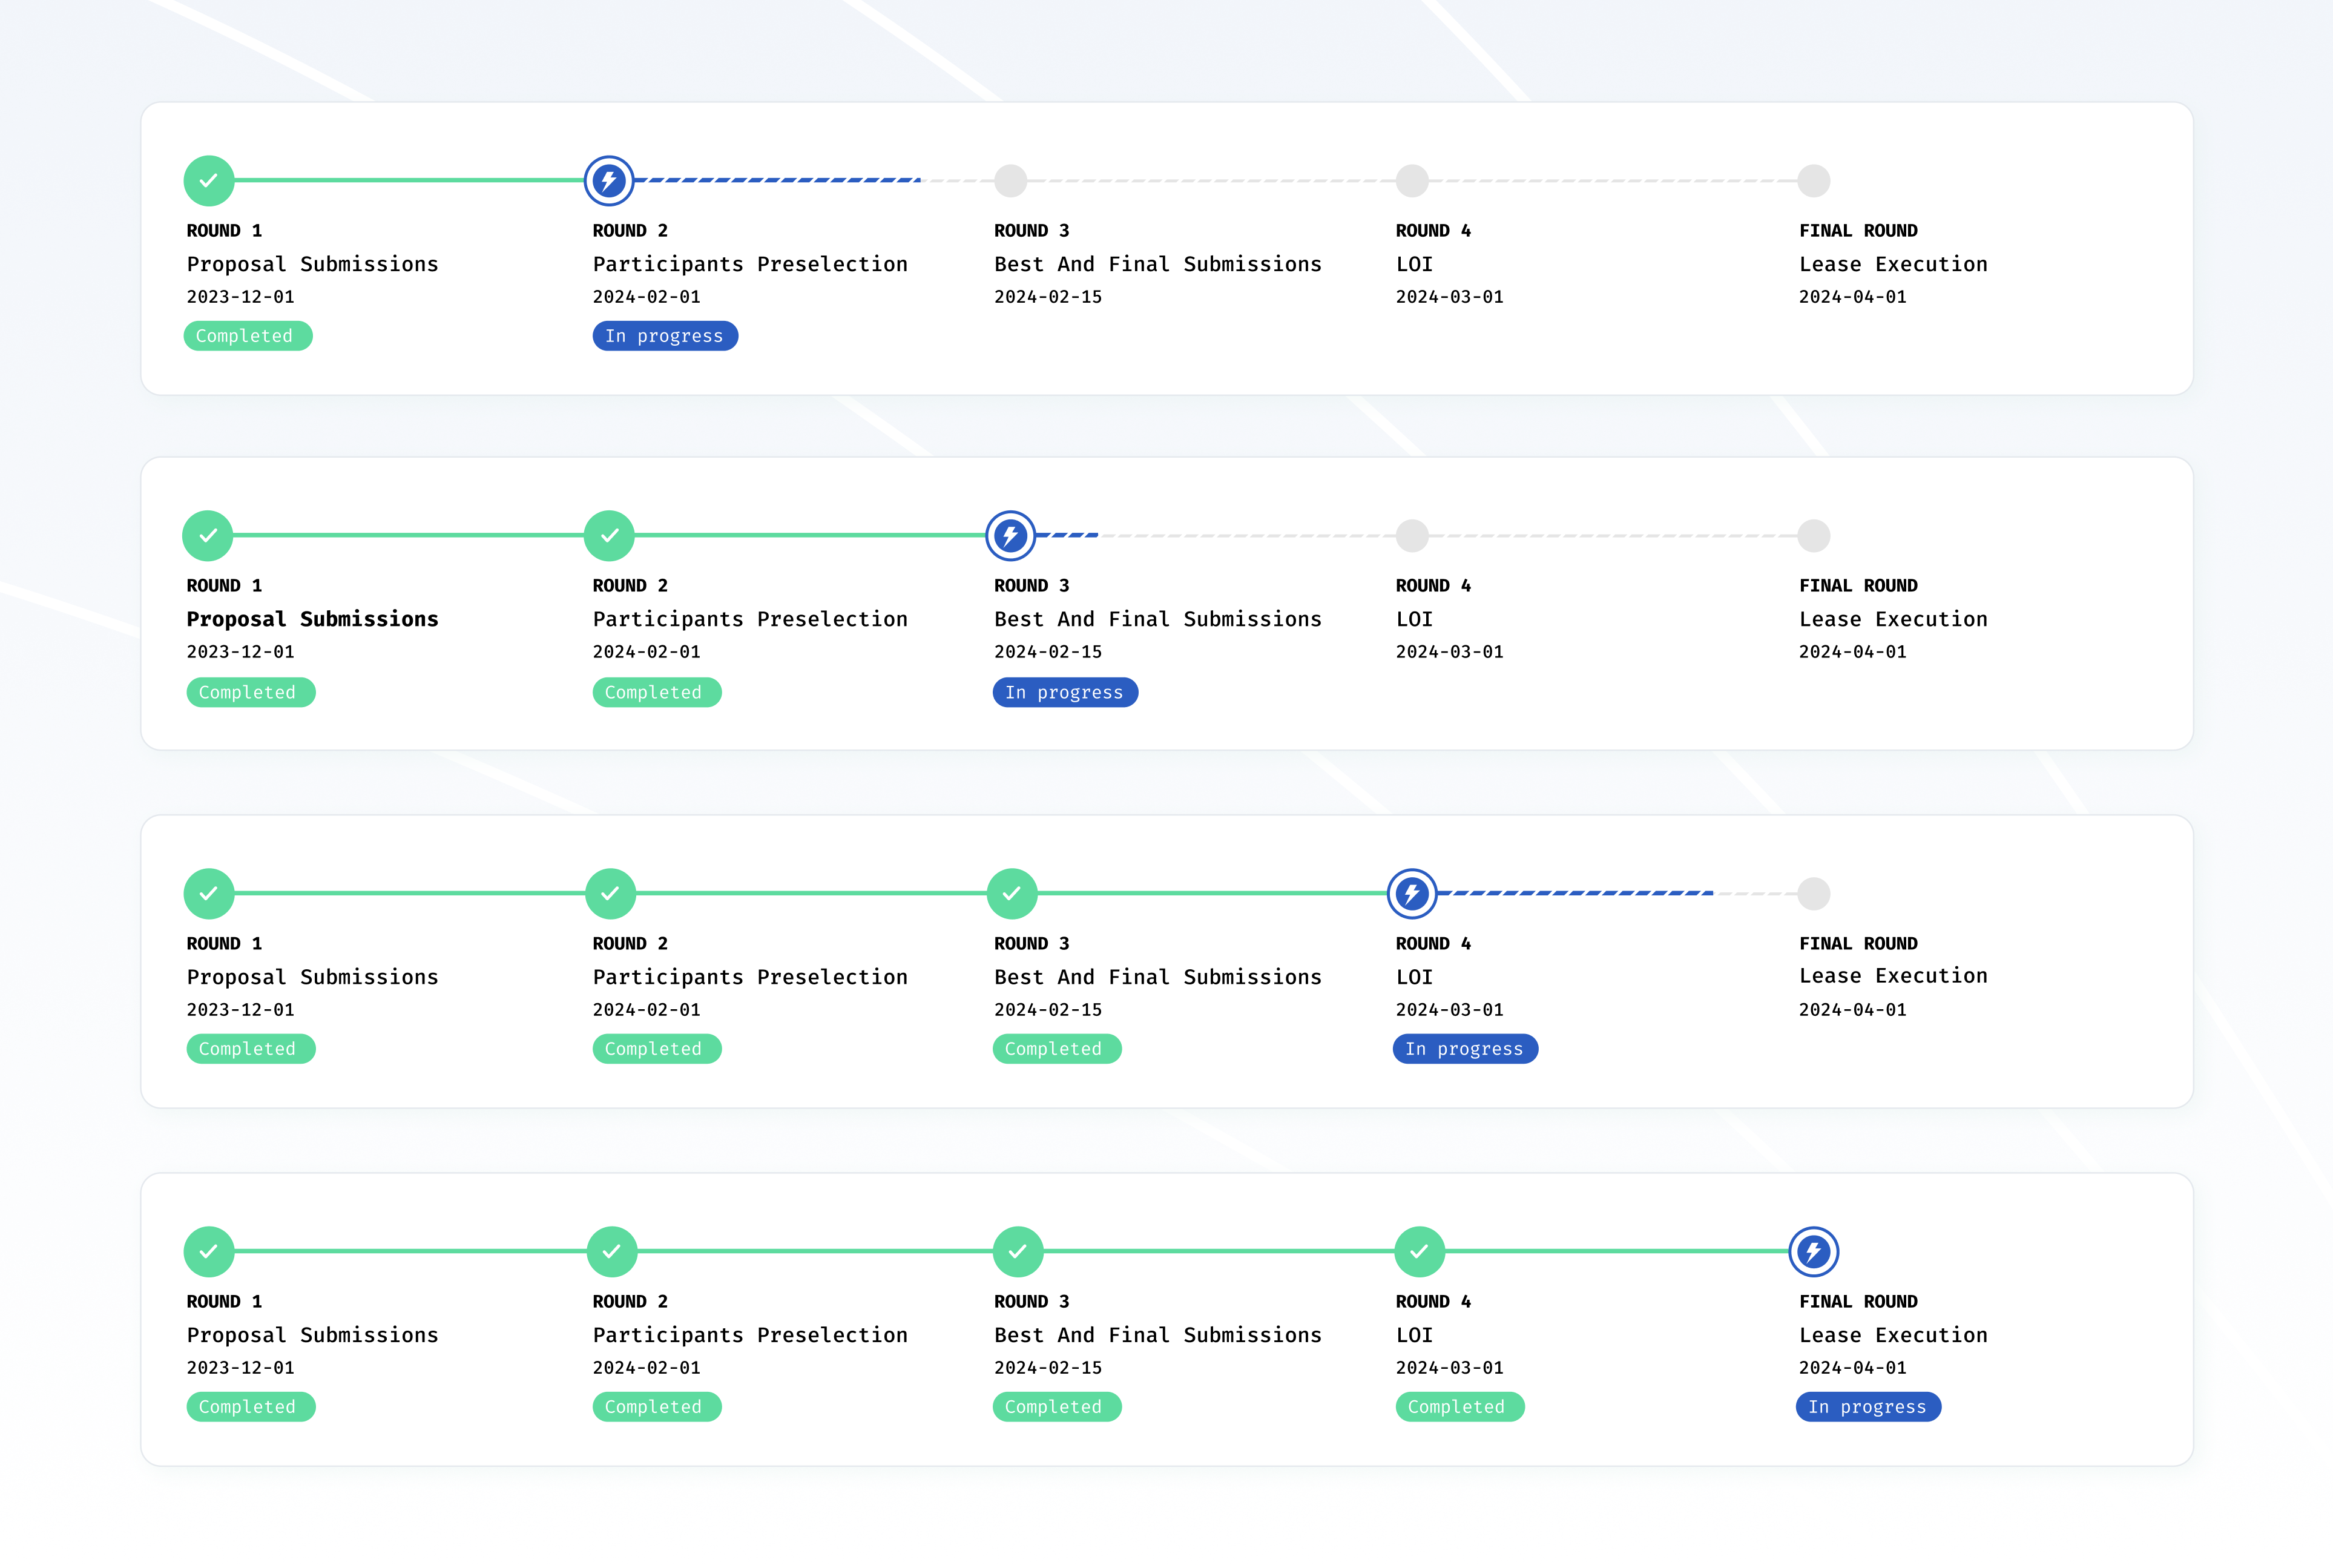Click the Round 4 LOI label in third timeline

click(x=1413, y=976)
